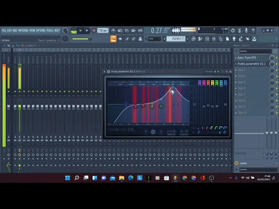Open the OPTIONS menu
The width and height of the screenshot is (279, 209).
tap(41, 30)
